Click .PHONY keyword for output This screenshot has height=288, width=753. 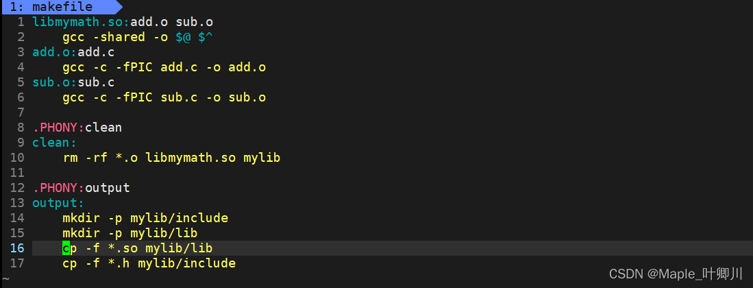point(58,188)
